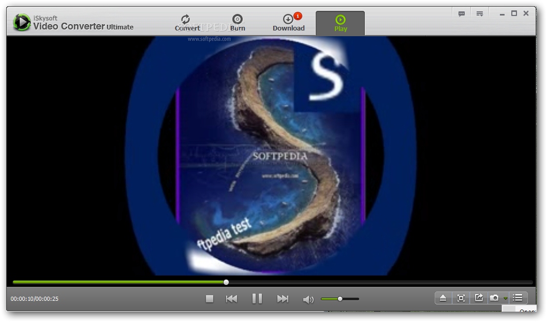The image size is (547, 322).
Task: Mute the speaker volume icon
Action: (308, 299)
